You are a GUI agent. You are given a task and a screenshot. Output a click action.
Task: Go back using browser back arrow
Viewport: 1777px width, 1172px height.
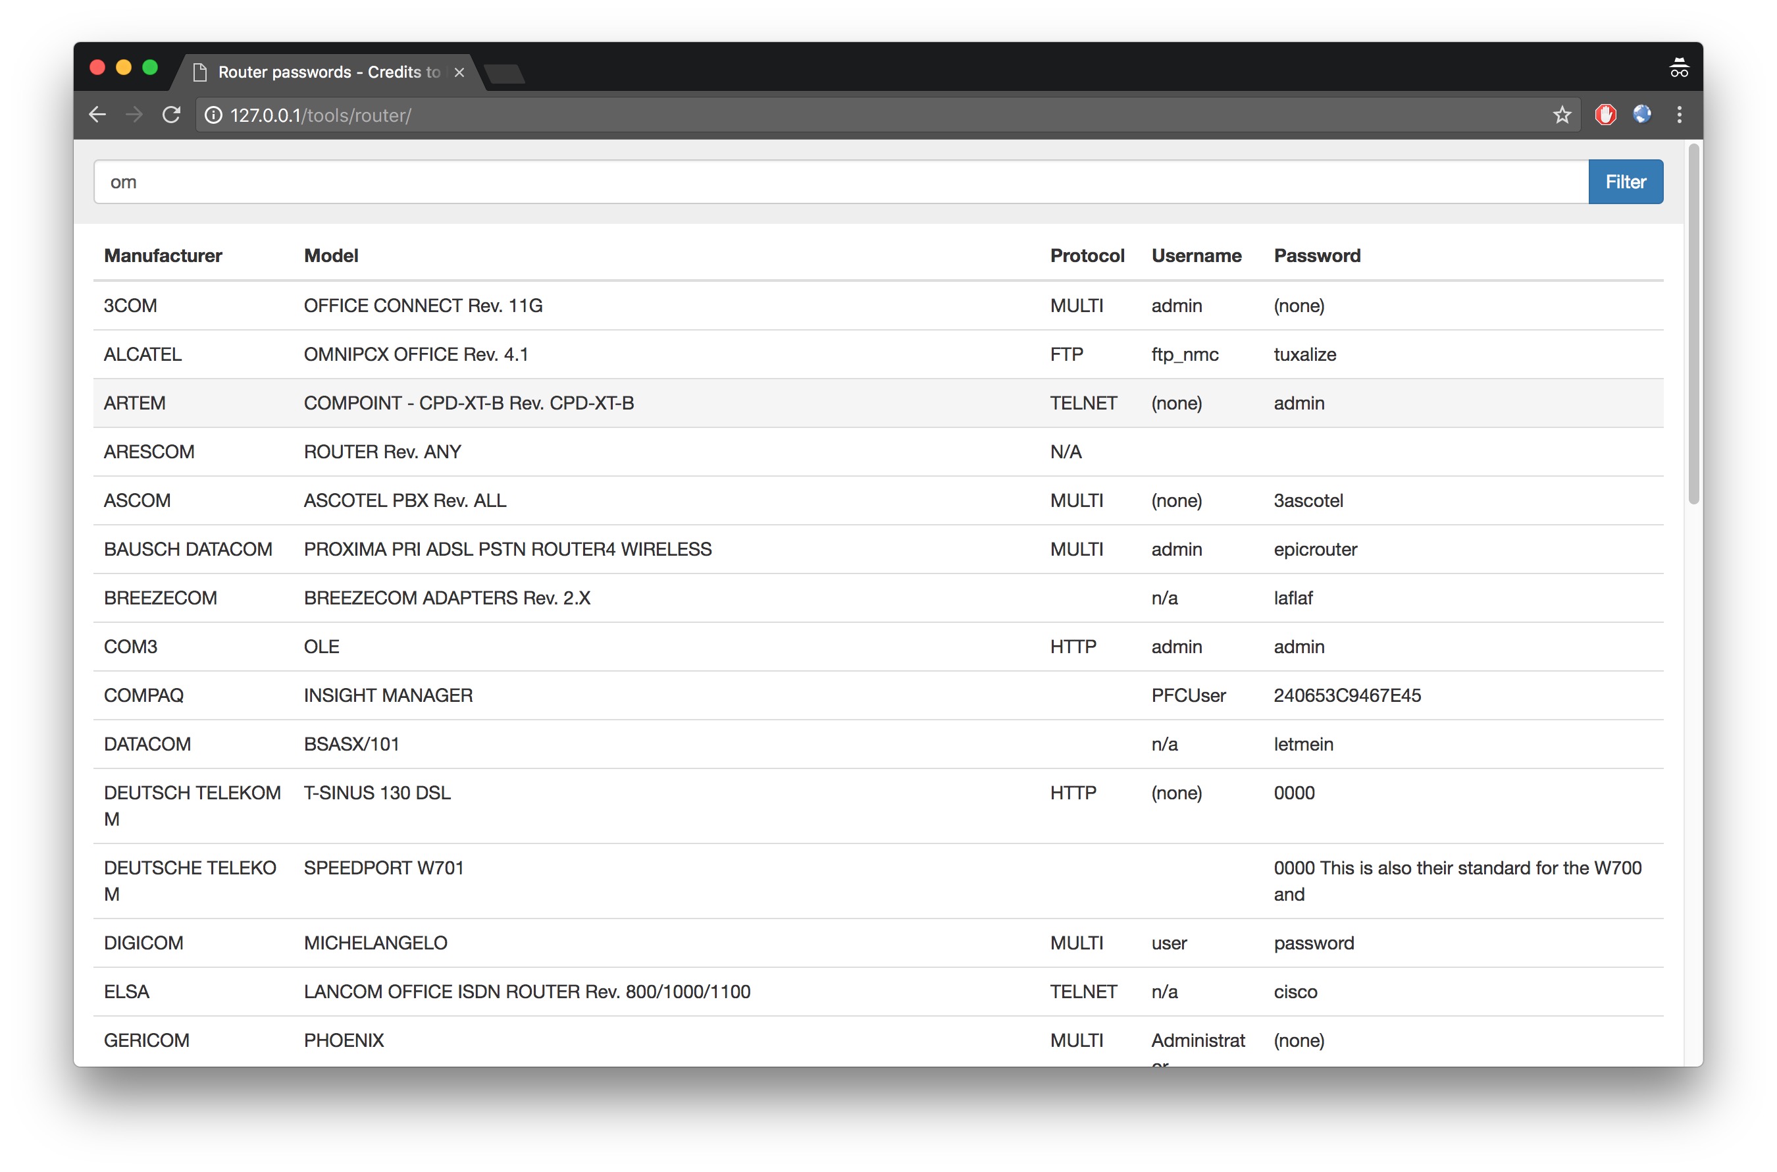pos(98,115)
